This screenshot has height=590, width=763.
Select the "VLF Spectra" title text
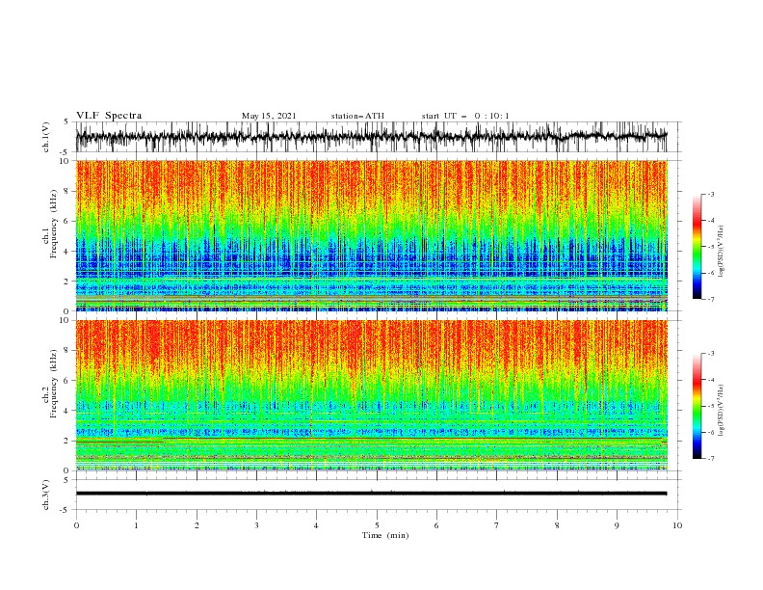[x=109, y=116]
